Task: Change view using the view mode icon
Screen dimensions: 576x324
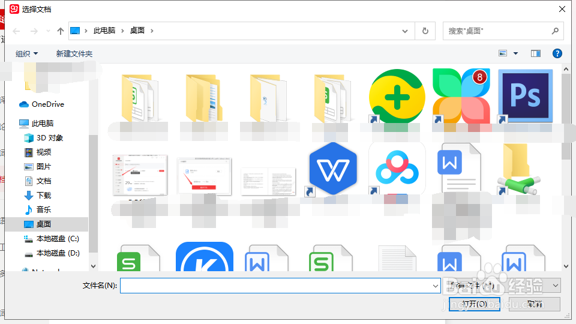Action: coord(503,53)
